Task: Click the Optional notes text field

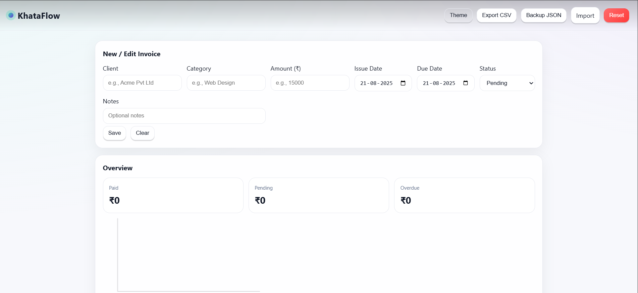Action: (x=184, y=116)
